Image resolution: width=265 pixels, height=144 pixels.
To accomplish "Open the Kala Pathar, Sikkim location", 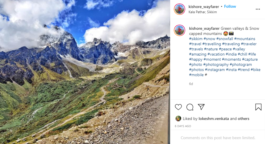I will pyautogui.click(x=203, y=12).
